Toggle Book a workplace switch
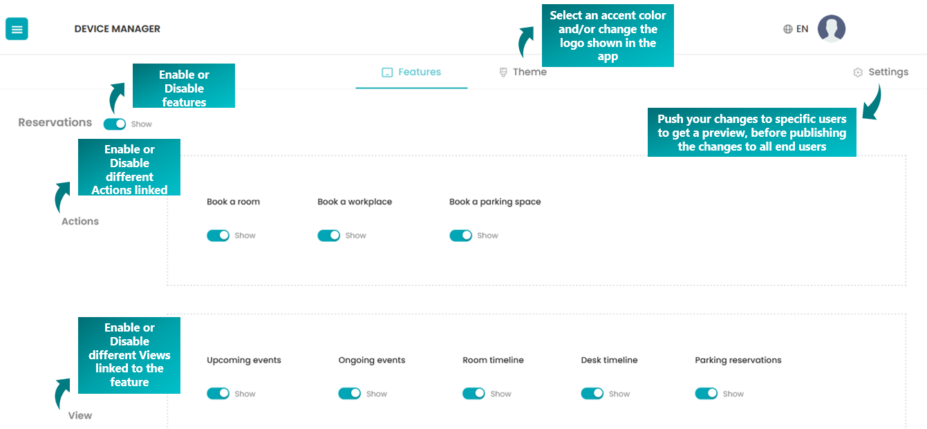The width and height of the screenshot is (927, 429). click(329, 236)
